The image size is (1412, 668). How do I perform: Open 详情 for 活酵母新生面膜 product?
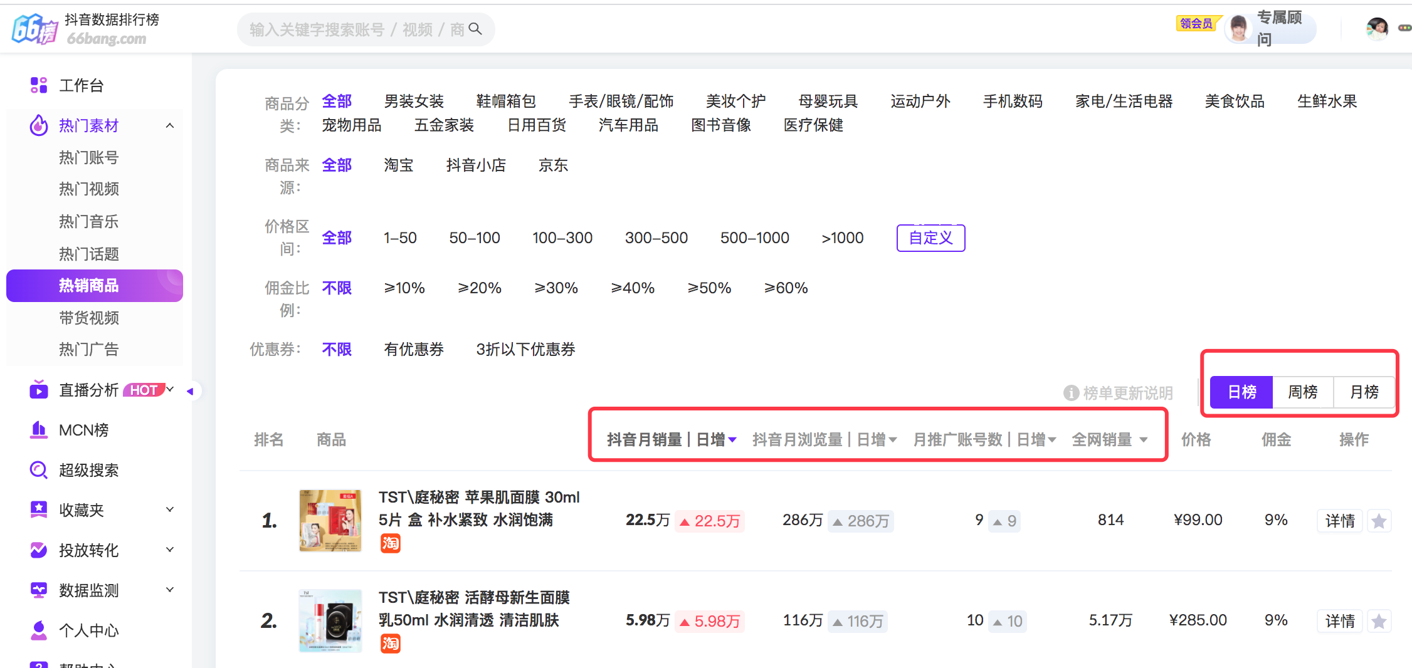(1340, 621)
